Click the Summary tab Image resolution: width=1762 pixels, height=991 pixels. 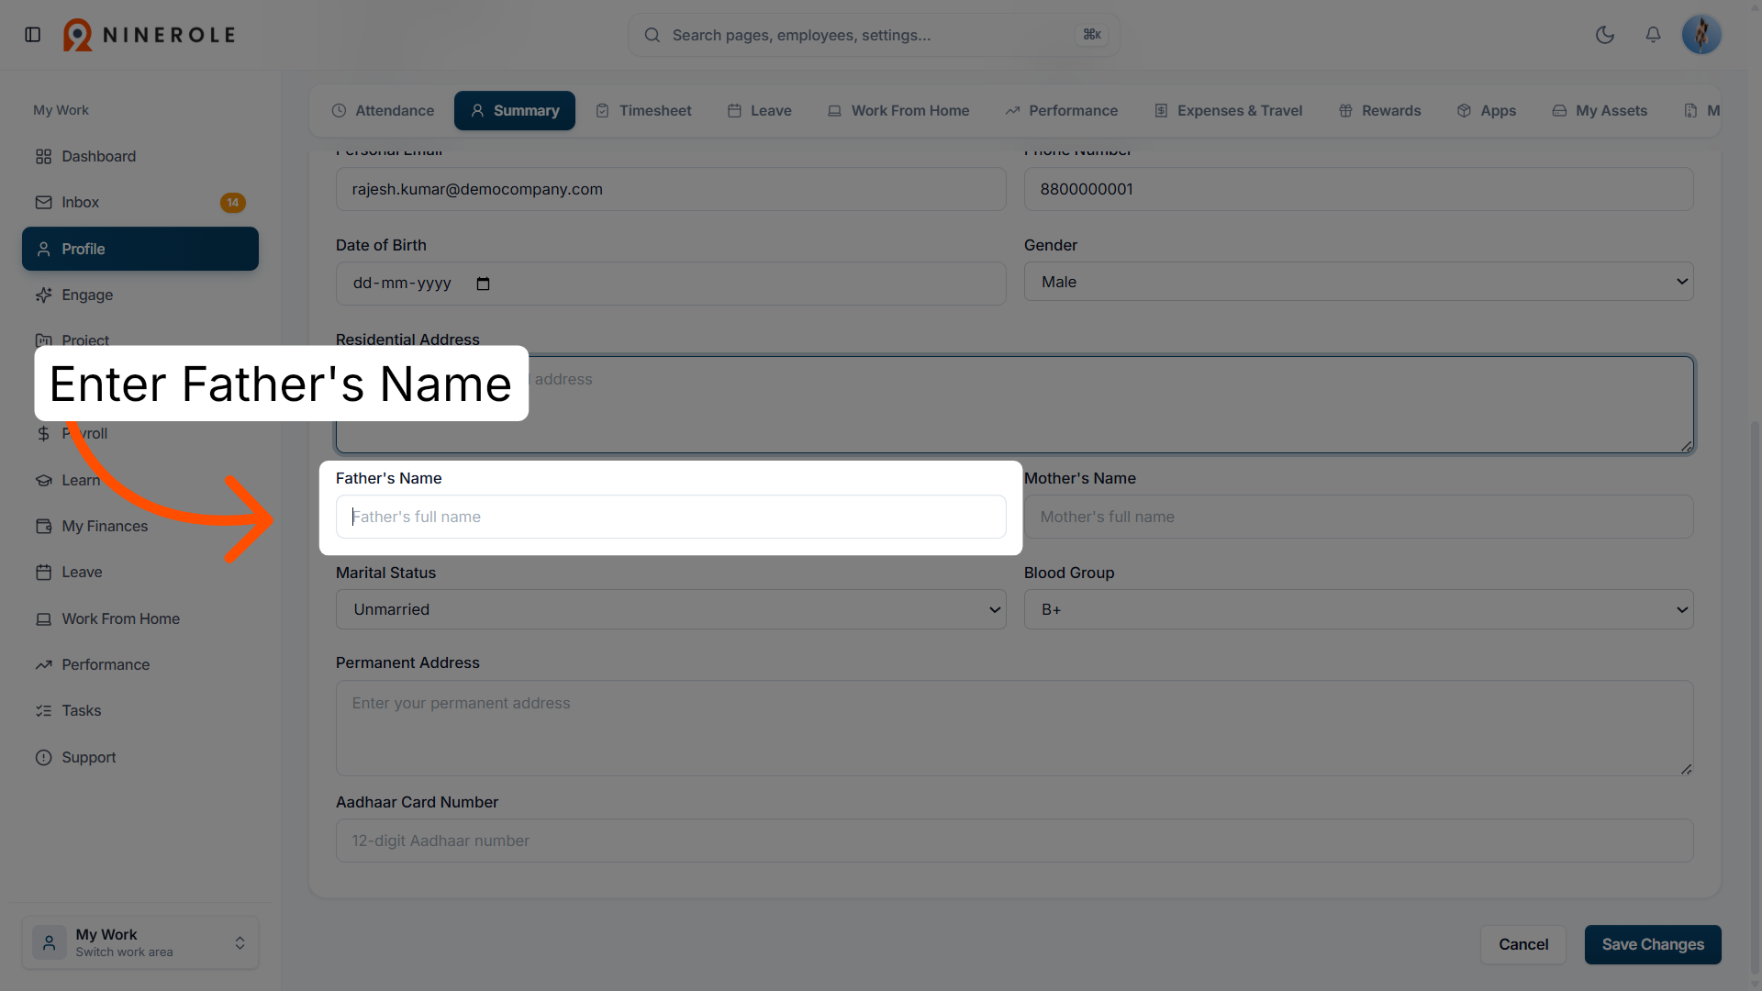click(515, 110)
